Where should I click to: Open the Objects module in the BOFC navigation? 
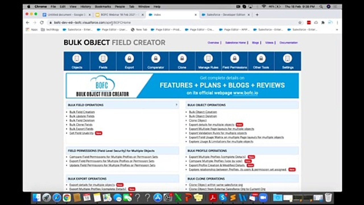(x=77, y=61)
